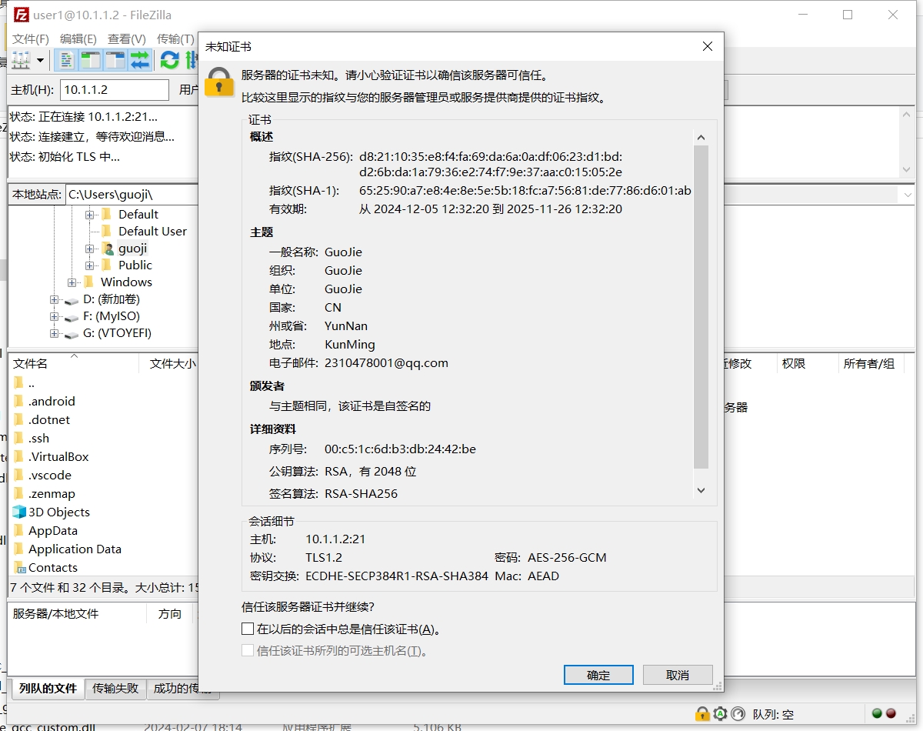Image resolution: width=923 pixels, height=731 pixels.
Task: Open the 文件(F) menu
Action: click(x=31, y=38)
